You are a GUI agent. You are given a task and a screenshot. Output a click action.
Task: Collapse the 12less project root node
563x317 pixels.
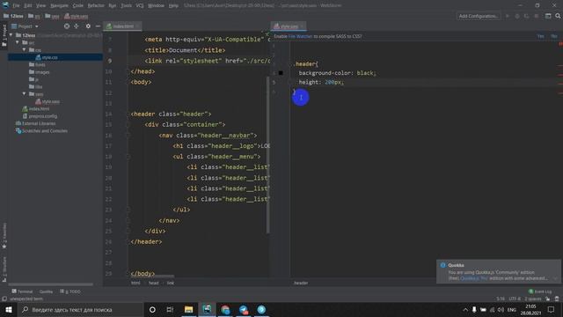tap(11, 35)
